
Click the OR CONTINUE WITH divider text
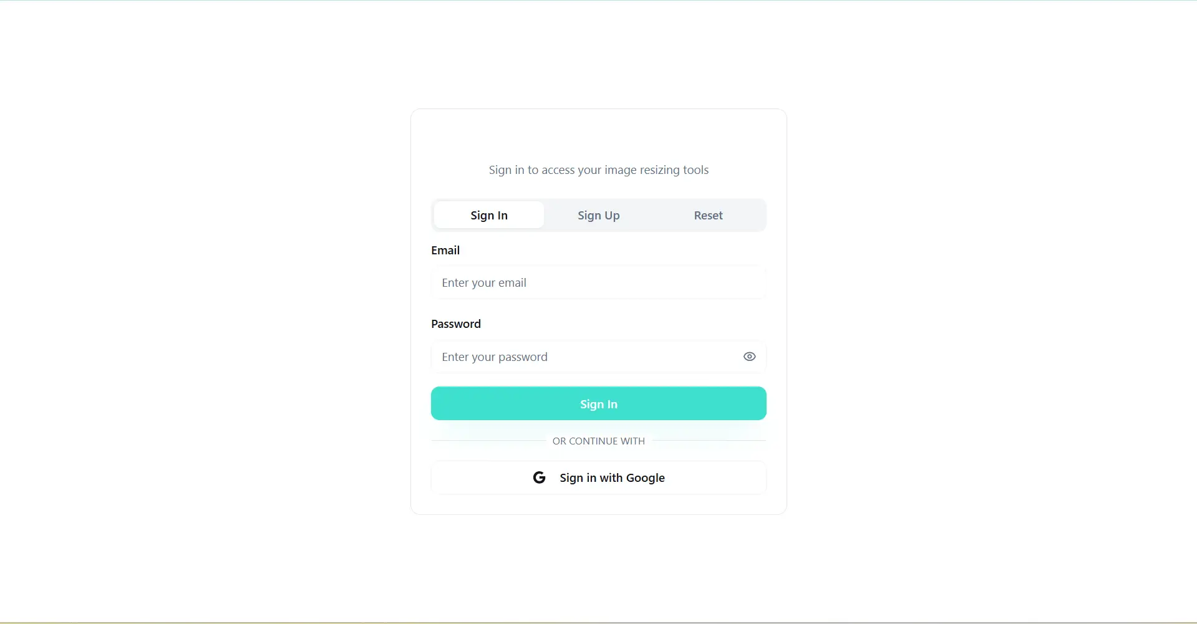(598, 441)
